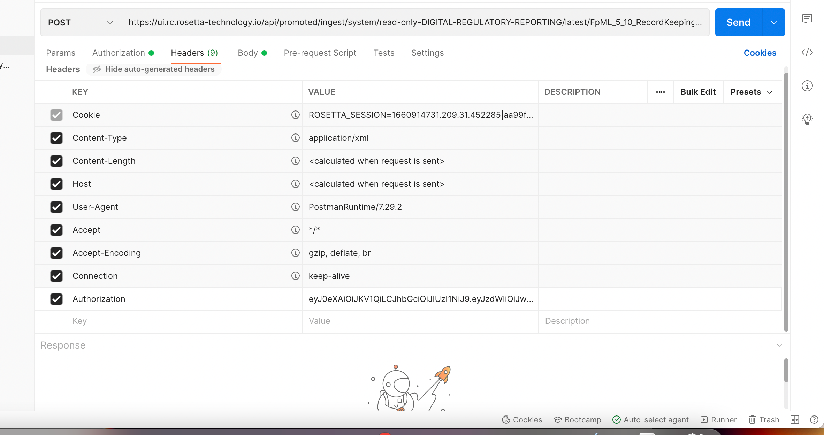Open the code snippet panel

(808, 53)
